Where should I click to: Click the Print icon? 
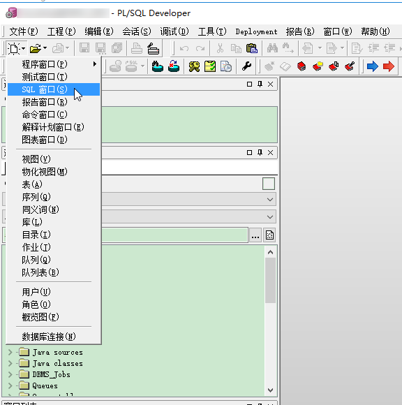[137, 48]
